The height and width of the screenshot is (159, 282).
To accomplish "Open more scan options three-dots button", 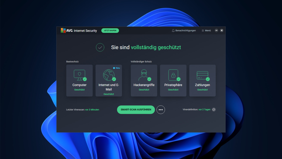I will click(161, 110).
